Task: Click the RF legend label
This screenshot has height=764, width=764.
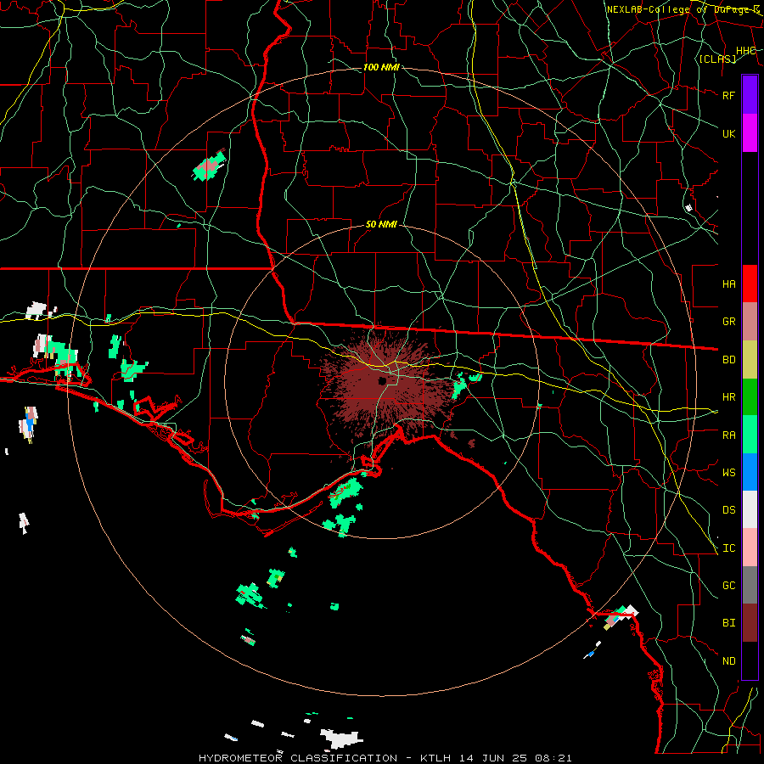Action: 728,95
